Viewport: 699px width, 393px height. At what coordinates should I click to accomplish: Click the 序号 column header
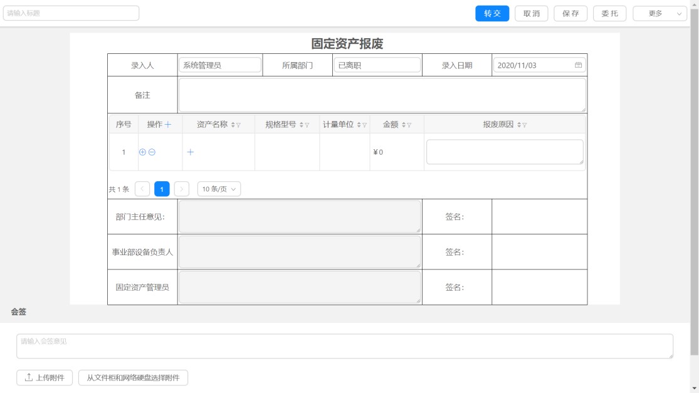point(124,124)
